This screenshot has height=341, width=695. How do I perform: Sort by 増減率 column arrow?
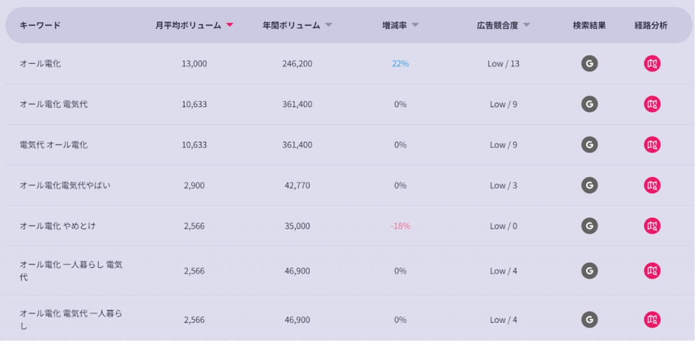click(x=415, y=25)
